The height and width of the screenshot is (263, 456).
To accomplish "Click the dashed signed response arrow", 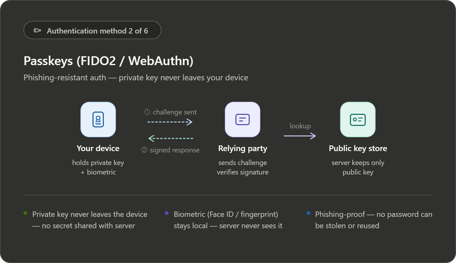I will pyautogui.click(x=171, y=138).
